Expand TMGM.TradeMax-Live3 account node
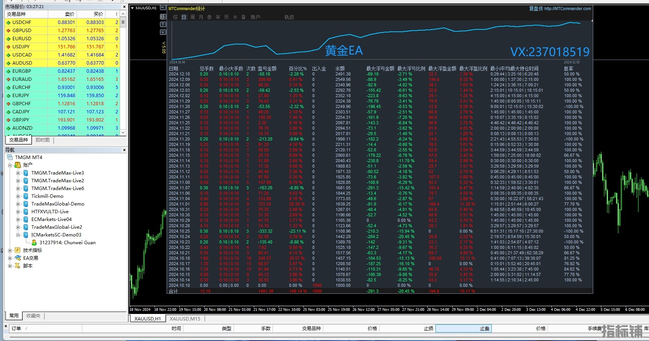Viewport: 649px width, 341px height. point(18,173)
